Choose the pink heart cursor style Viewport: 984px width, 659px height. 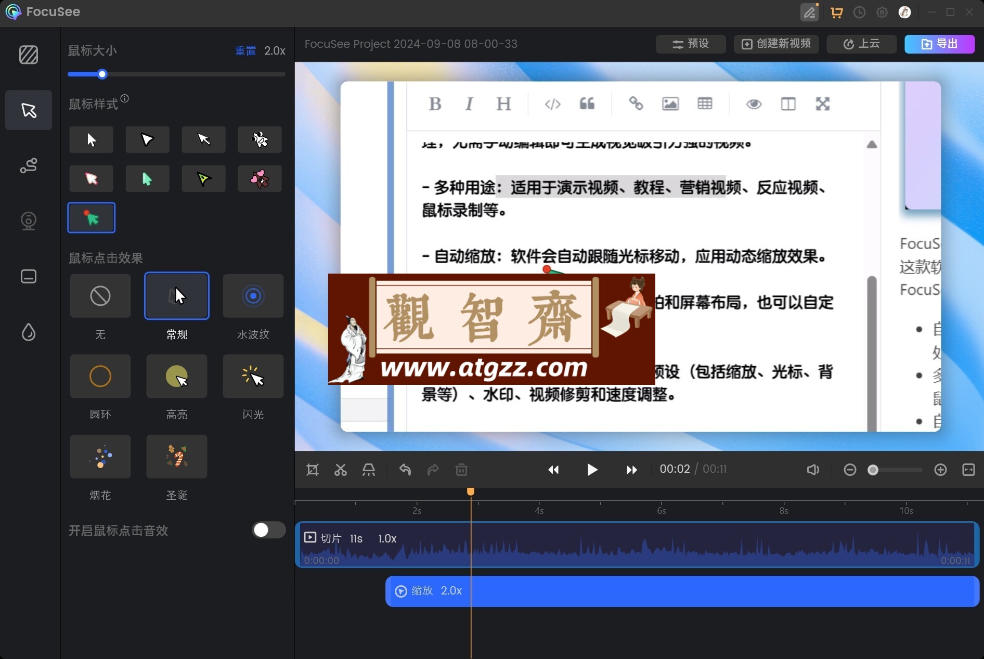[x=260, y=178]
